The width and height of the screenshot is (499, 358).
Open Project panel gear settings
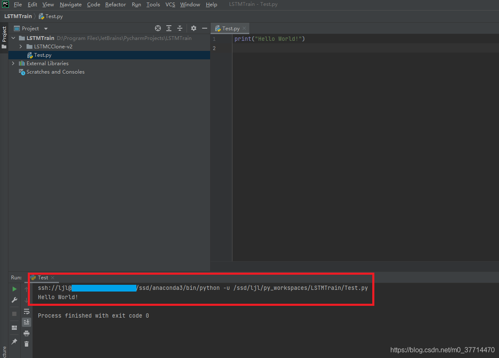(193, 28)
